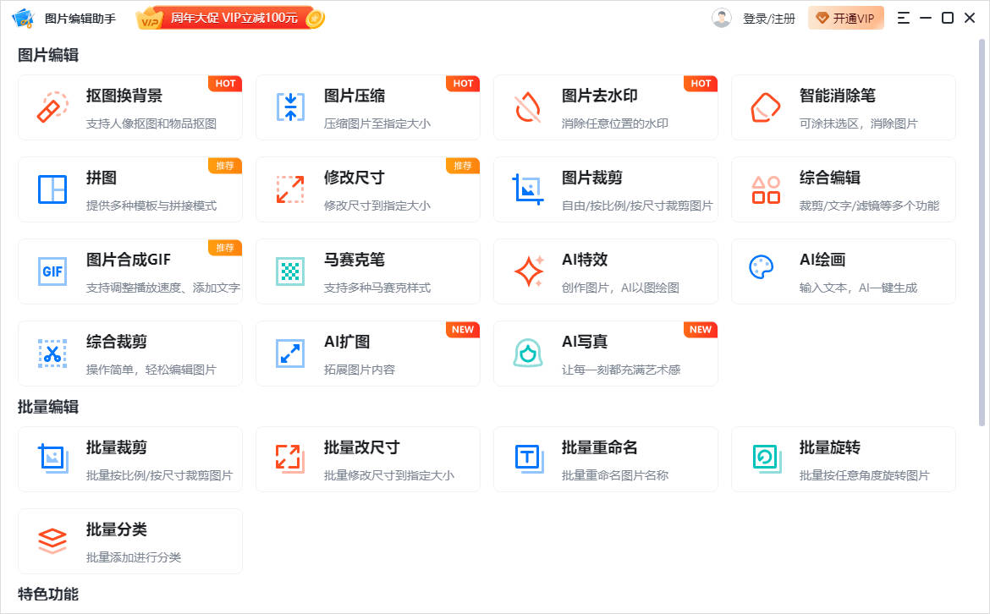Screen dimensions: 990x614
Task: Click the user avatar icon
Action: [721, 18]
